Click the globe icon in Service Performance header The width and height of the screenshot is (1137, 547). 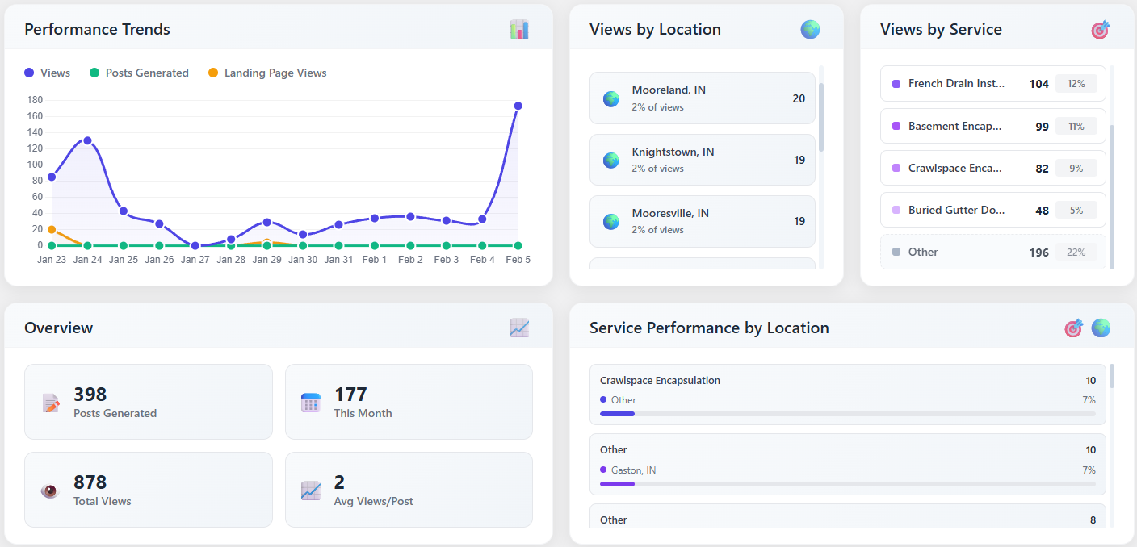coord(1101,328)
